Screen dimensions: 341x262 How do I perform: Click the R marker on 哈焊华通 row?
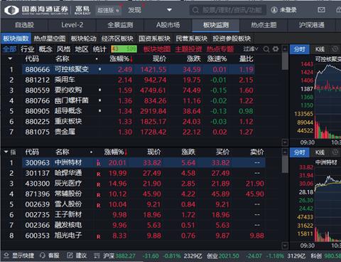click(x=99, y=174)
